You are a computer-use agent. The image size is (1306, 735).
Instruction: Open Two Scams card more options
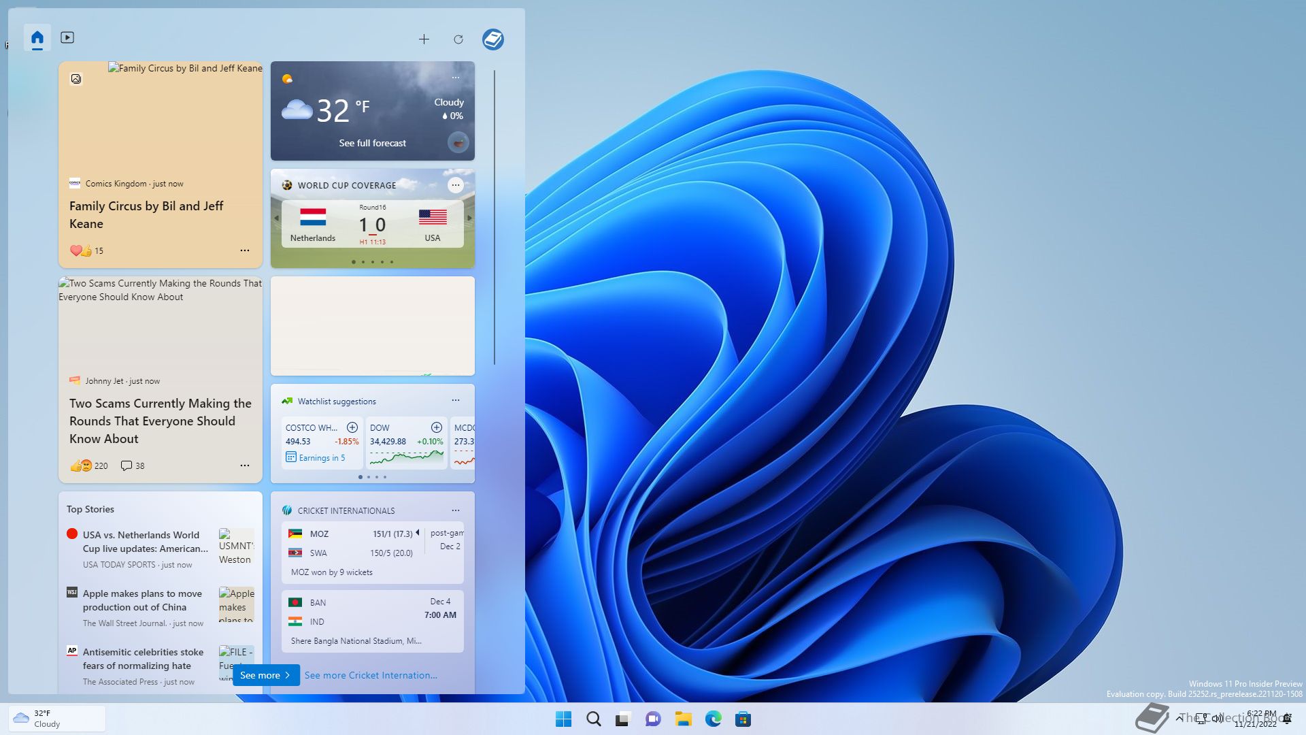pyautogui.click(x=245, y=465)
